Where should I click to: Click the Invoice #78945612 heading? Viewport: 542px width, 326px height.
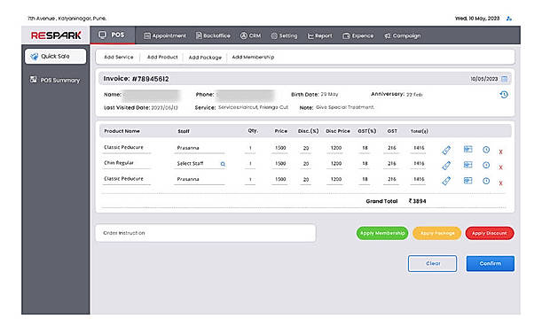137,79
